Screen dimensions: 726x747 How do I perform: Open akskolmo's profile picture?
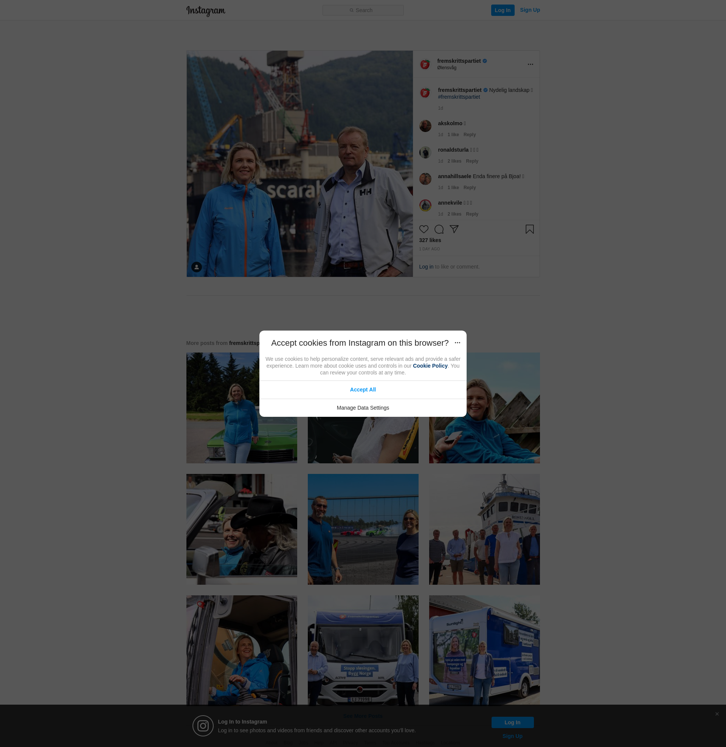[x=425, y=126]
